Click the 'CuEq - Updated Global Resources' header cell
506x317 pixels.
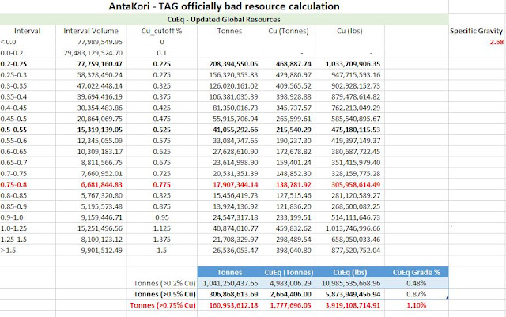[x=224, y=20]
